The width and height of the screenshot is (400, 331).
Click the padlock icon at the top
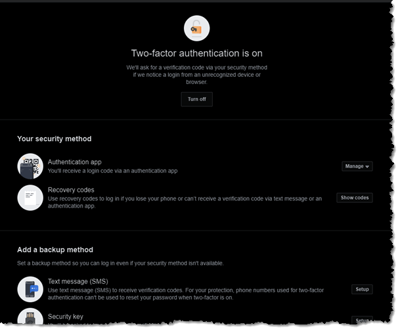tap(197, 28)
